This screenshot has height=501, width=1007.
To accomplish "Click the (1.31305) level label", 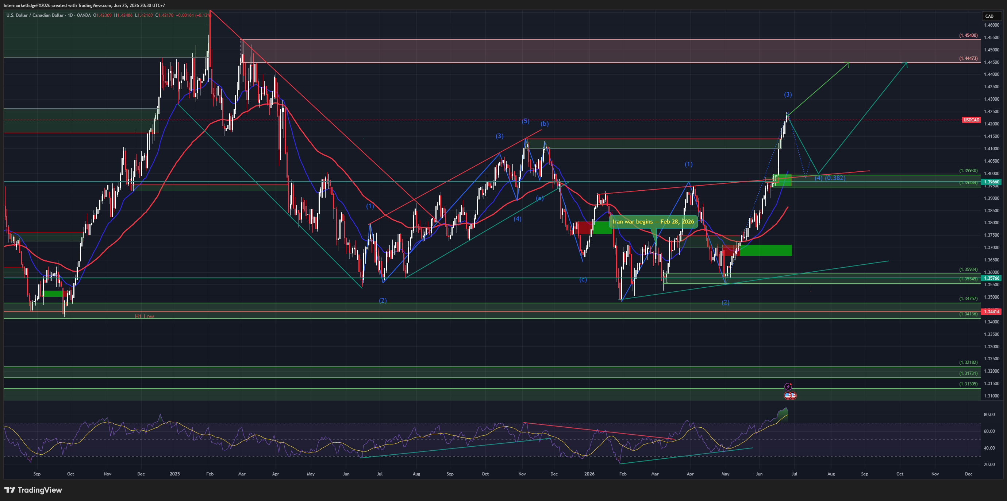I will pos(968,384).
